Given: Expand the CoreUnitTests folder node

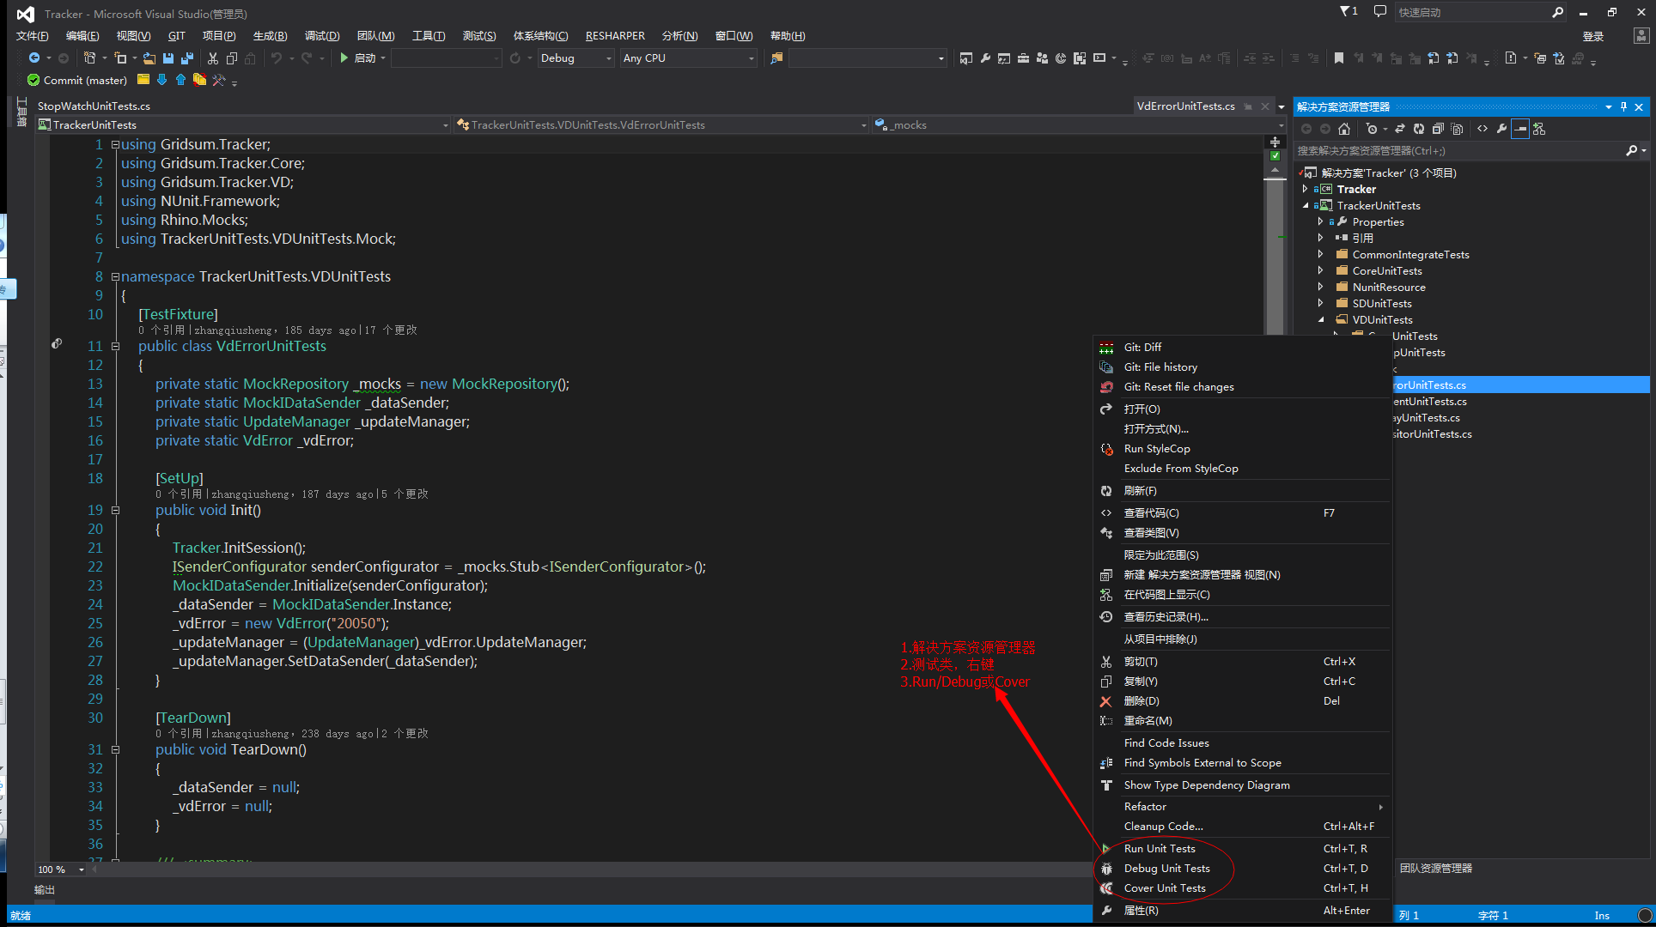Looking at the screenshot, I should (1321, 271).
